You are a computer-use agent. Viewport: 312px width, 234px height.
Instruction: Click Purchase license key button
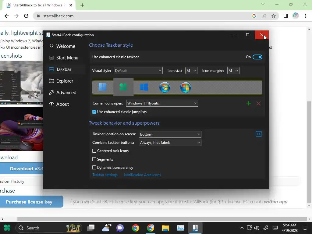click(31, 202)
